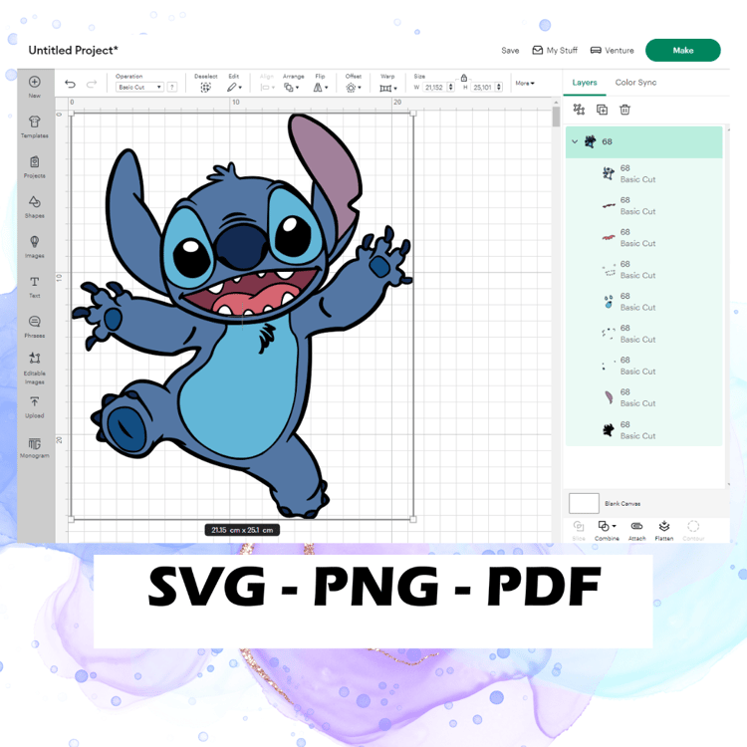The width and height of the screenshot is (747, 747).
Task: Toggle the size aspect ratio lock
Action: tap(463, 78)
